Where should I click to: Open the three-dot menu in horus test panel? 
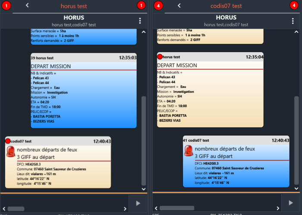(x=140, y=21)
